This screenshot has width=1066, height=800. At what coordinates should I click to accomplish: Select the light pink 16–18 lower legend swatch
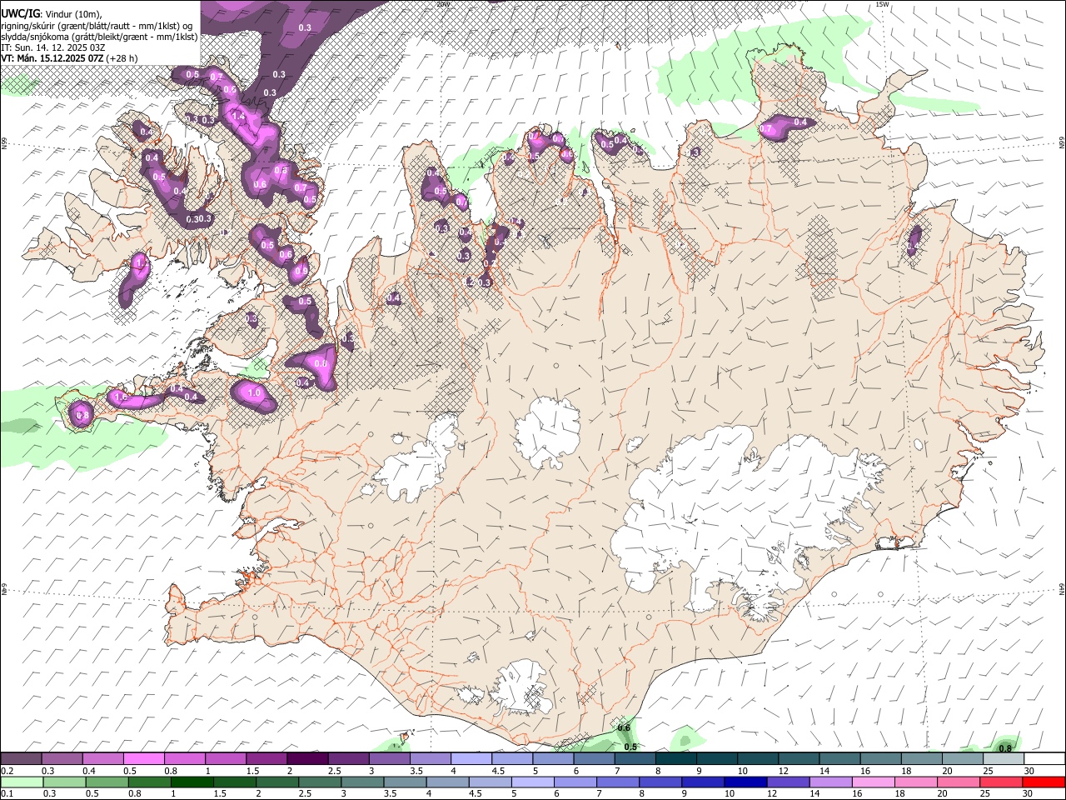click(x=874, y=782)
